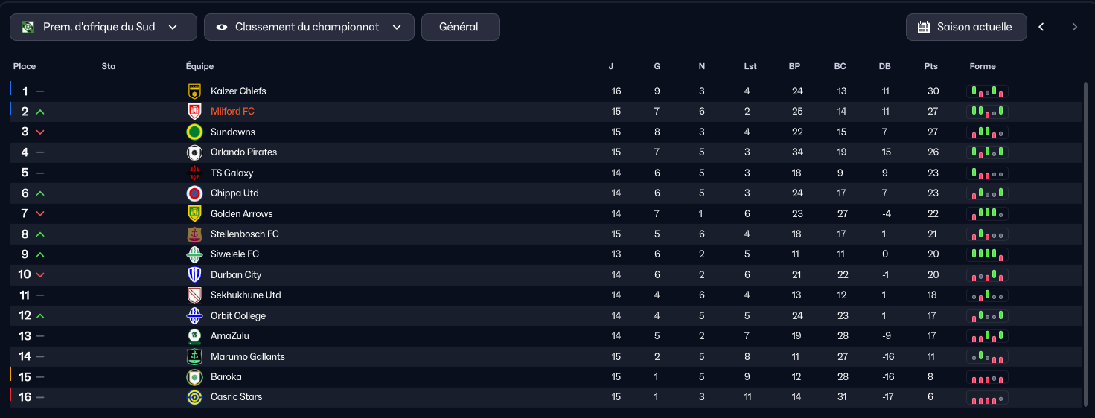
Task: Select the Marumo Gallants table row
Action: [x=546, y=356]
